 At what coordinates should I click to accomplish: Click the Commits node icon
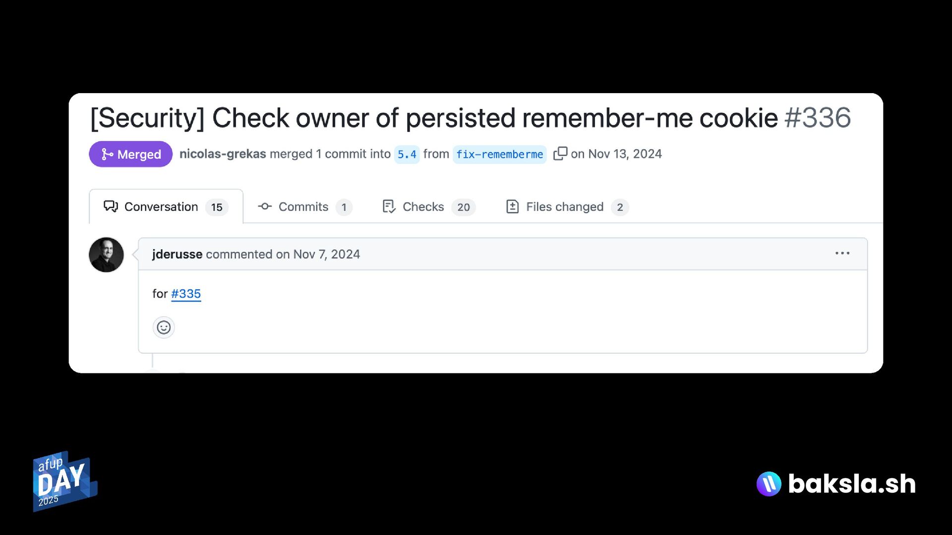[x=265, y=207]
